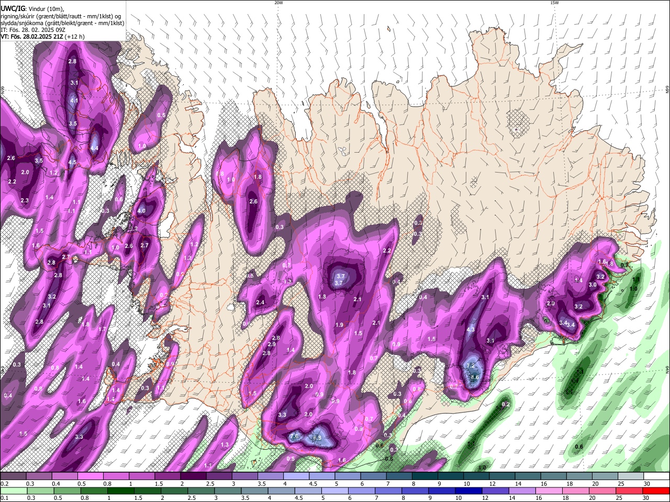Screen dimensions: 670x502
Task: Pick the bottom legend swatch between 10 and 12
Action: [x=468, y=491]
